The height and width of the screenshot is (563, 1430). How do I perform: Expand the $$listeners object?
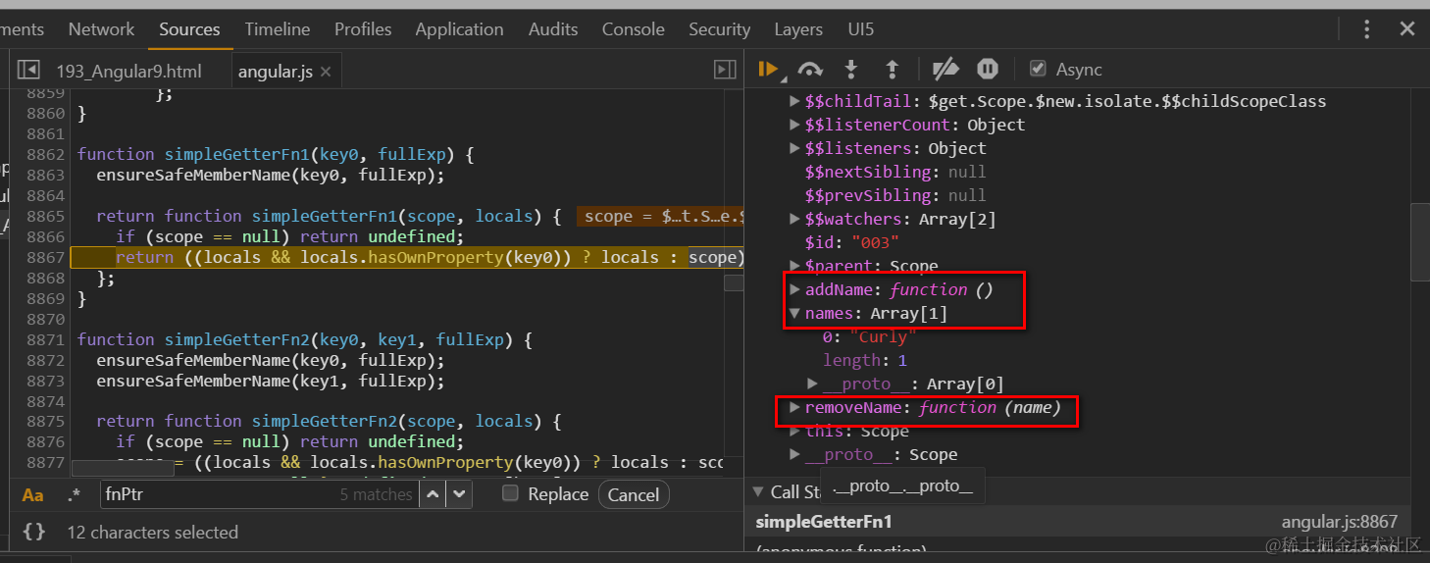tap(795, 148)
